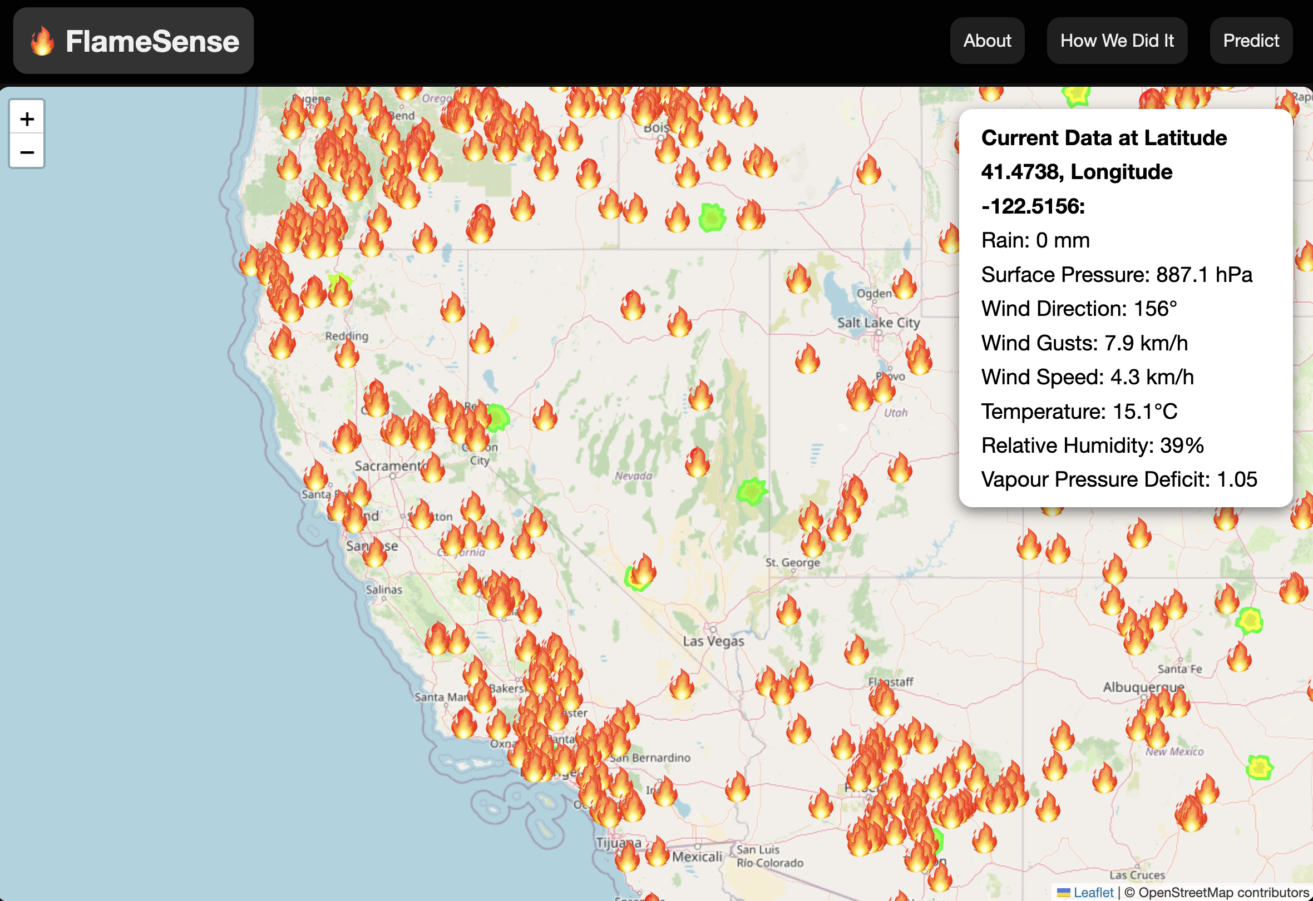This screenshot has height=901, width=1313.
Task: Click the yellow-green marker in eastern New Mexico
Action: click(x=1259, y=767)
